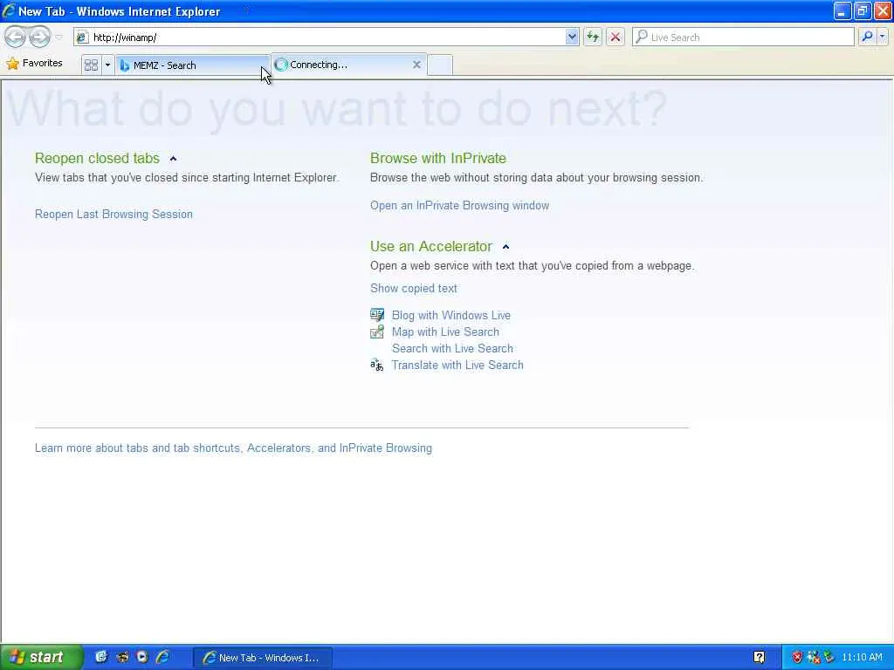The image size is (894, 670).
Task: Expand the tab list dropdown arrow
Action: point(107,65)
